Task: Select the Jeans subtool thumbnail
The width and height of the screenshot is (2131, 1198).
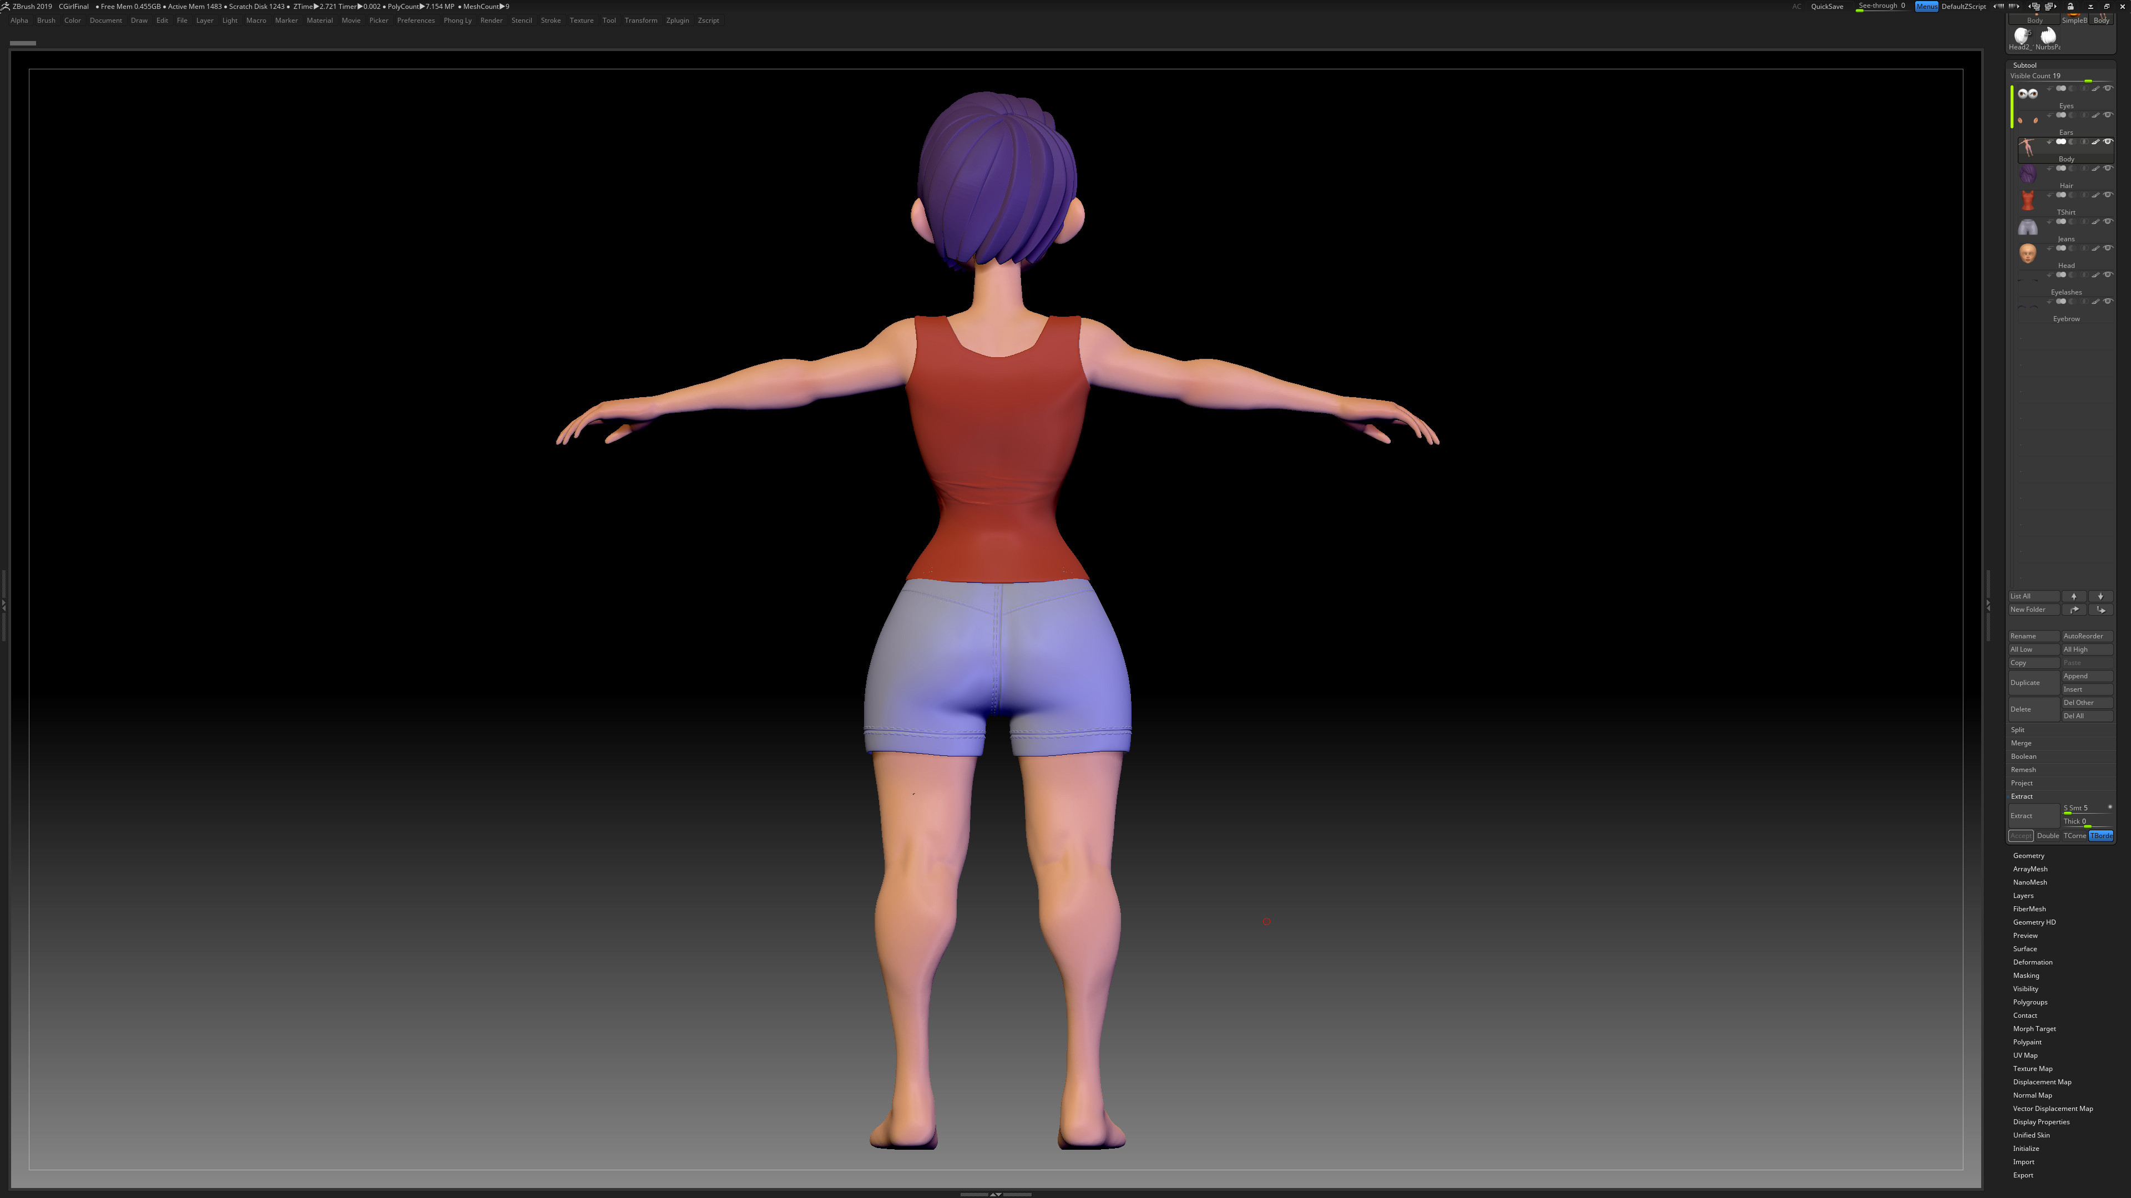Action: (x=2028, y=226)
